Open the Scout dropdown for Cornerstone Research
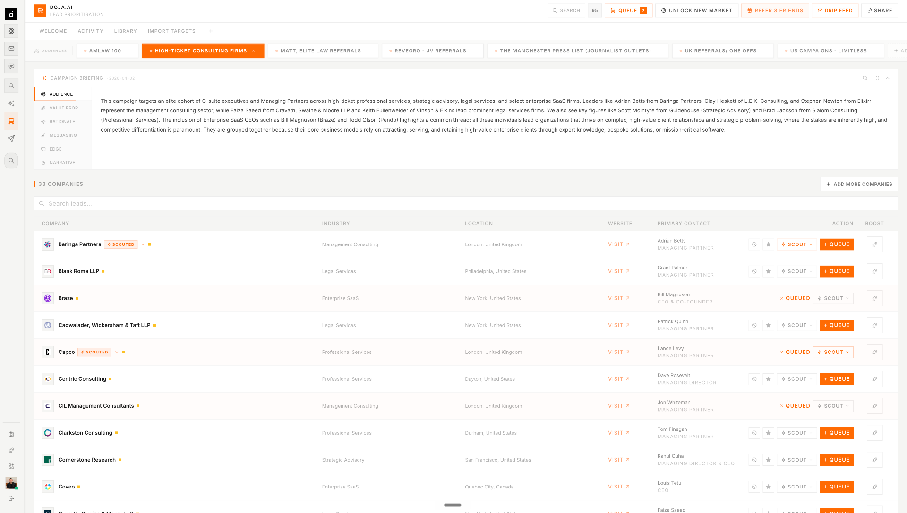The height and width of the screenshot is (513, 907). click(x=797, y=460)
